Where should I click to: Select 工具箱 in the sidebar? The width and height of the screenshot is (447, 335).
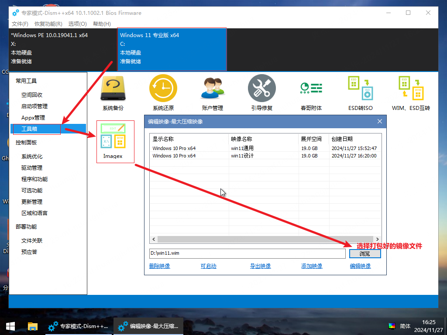(x=48, y=129)
